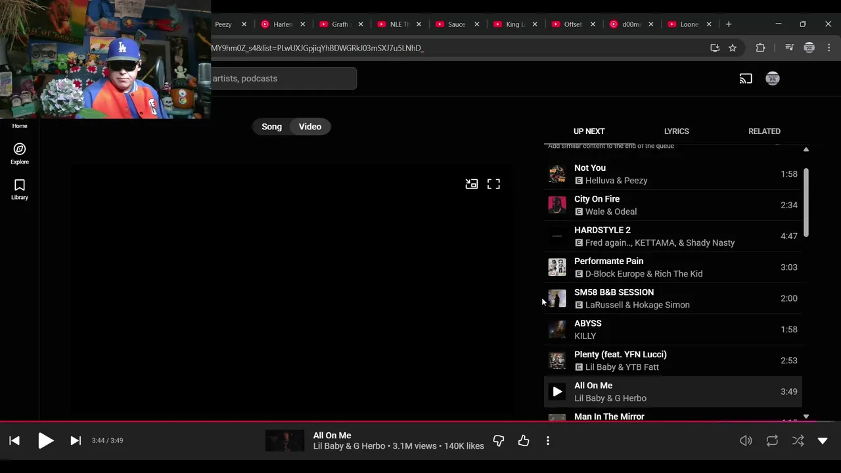
Task: Select City On Fire in the queue
Action: click(x=673, y=205)
